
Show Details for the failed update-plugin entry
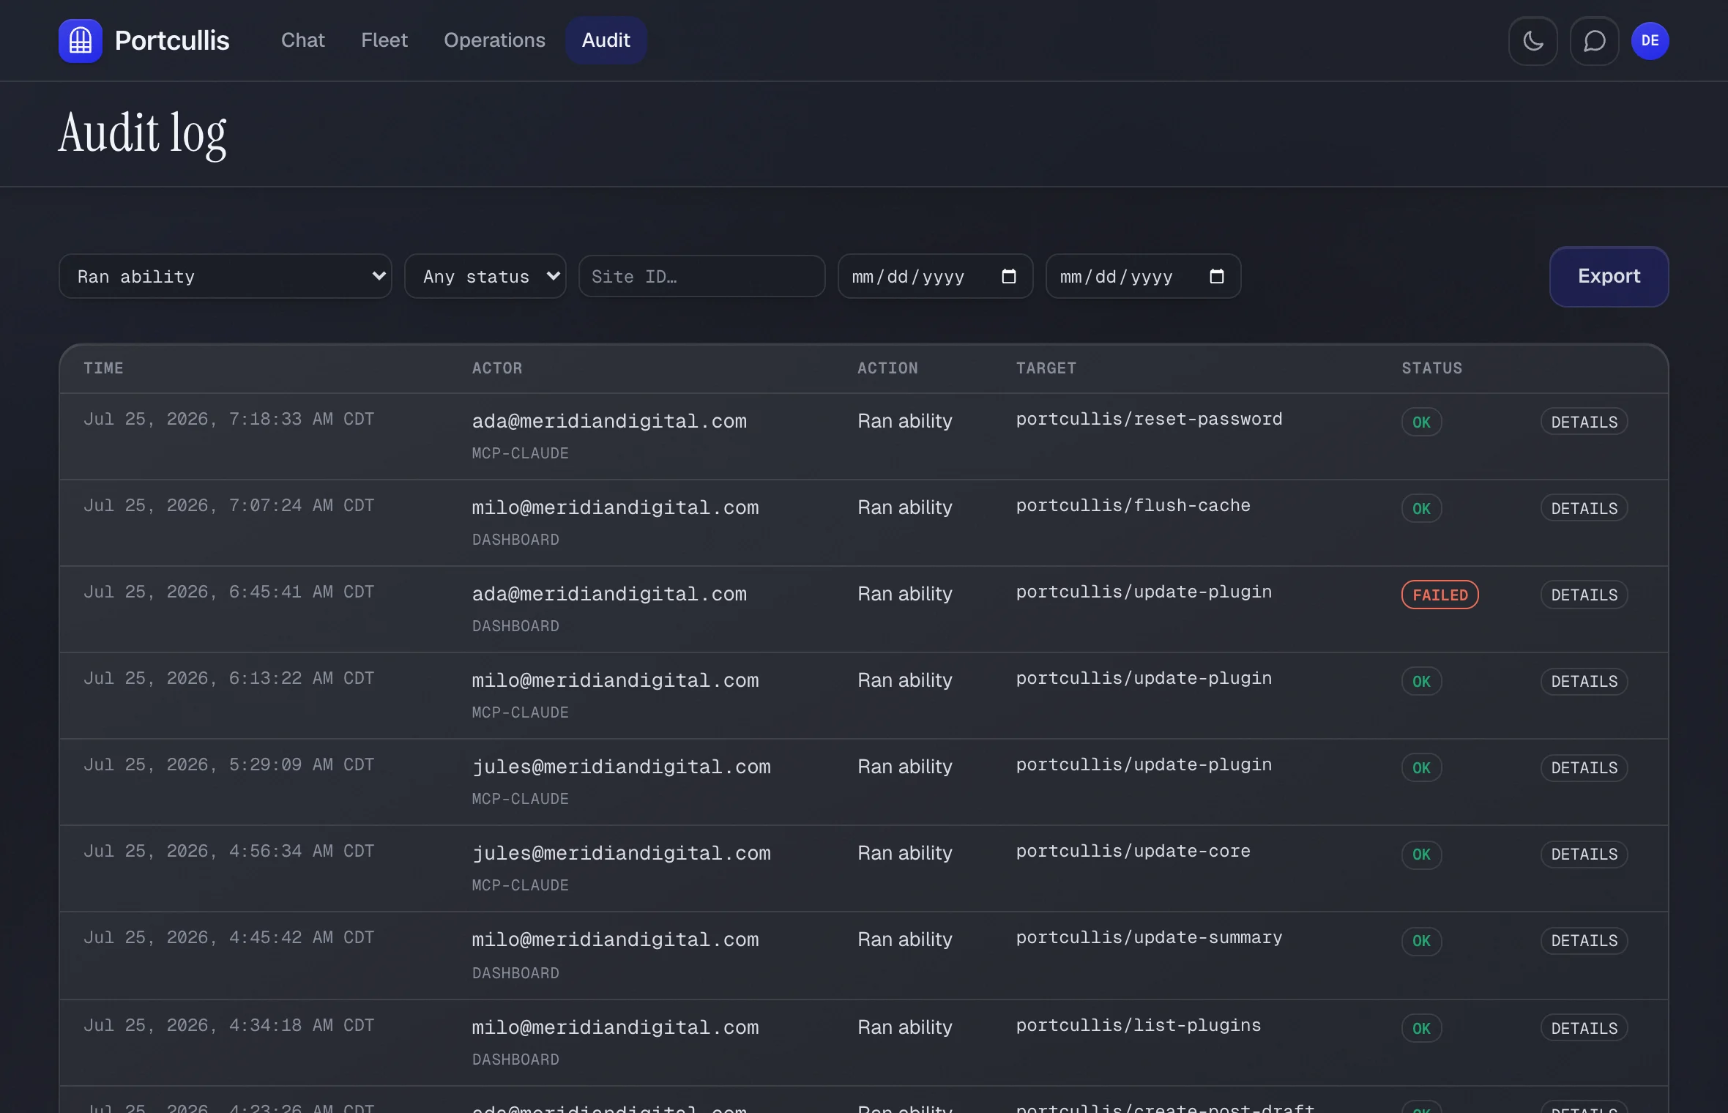[x=1584, y=595]
